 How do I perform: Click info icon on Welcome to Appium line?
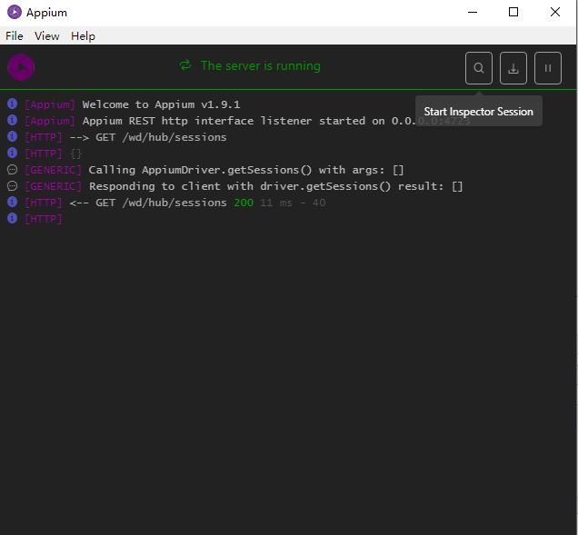coord(12,104)
